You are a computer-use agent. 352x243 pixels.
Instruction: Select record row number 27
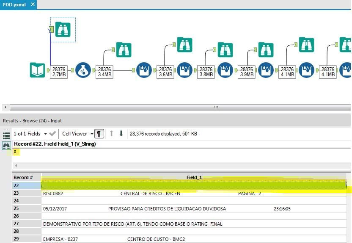coord(27,224)
